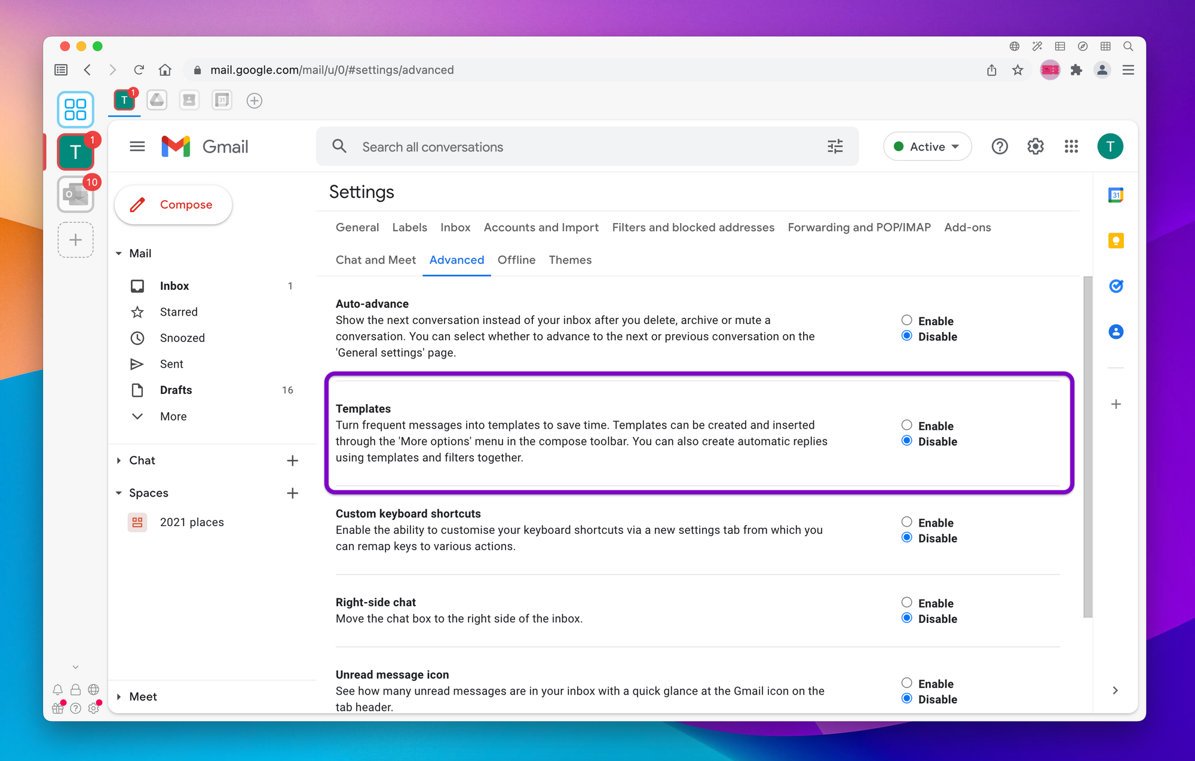Screen dimensions: 1195x761
Task: Disable the Custom keyboard shortcuts
Action: tap(906, 538)
